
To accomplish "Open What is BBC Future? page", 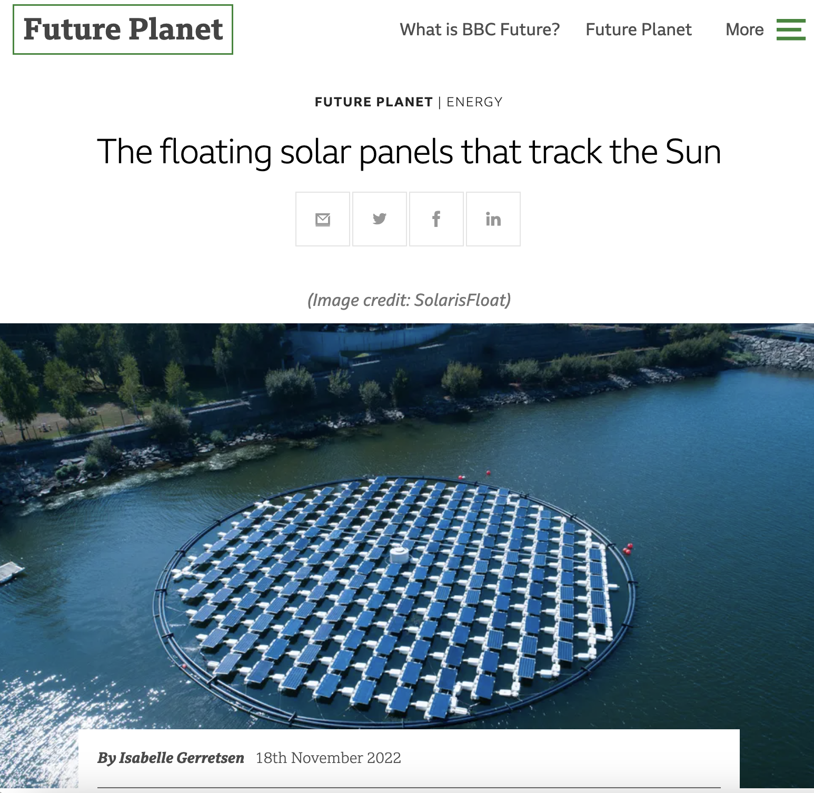I will (x=480, y=29).
